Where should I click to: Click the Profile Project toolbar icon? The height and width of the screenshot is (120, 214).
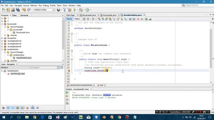87,10
